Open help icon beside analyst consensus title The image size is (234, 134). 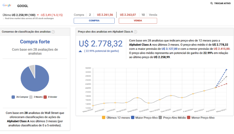(x=53, y=32)
